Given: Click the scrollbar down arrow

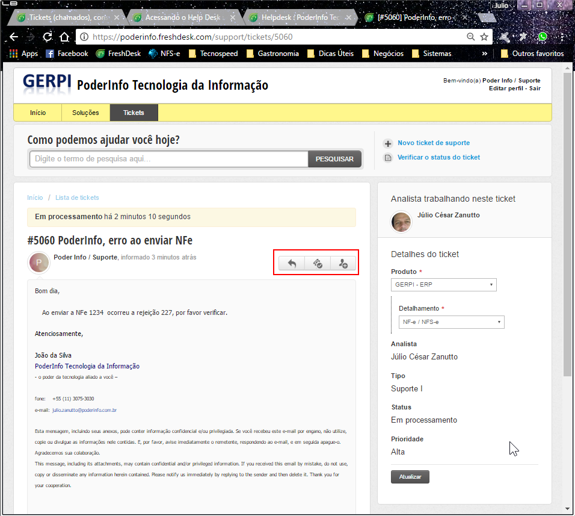Looking at the screenshot, I should [567, 509].
